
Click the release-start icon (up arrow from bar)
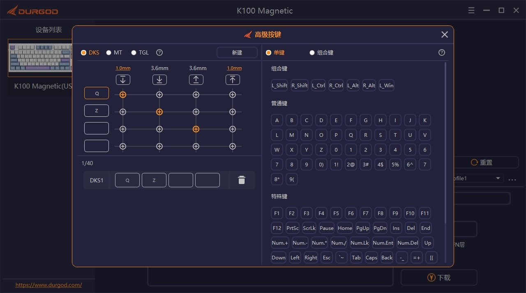click(x=196, y=80)
